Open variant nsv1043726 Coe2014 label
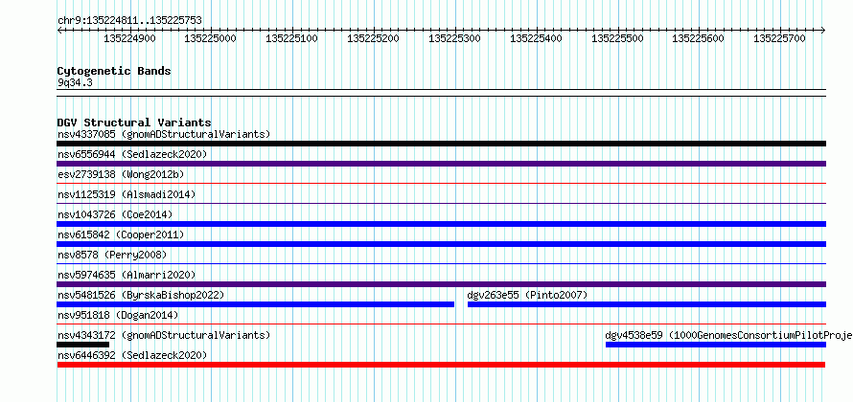Viewport: 853px width, 402px height. (115, 214)
